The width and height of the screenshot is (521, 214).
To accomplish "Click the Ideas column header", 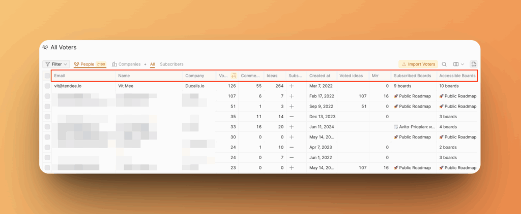I will click(275, 76).
